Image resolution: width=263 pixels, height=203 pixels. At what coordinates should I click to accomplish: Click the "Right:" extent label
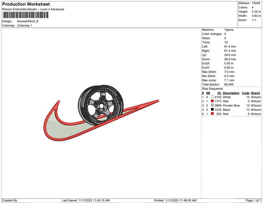click(x=206, y=51)
